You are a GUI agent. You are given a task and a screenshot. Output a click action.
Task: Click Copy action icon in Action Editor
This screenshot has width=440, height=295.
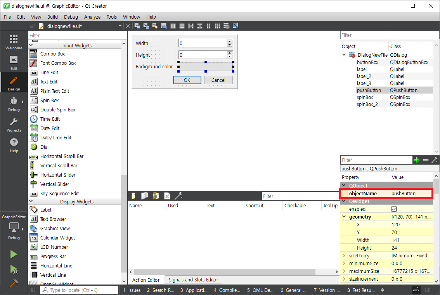coord(145,196)
